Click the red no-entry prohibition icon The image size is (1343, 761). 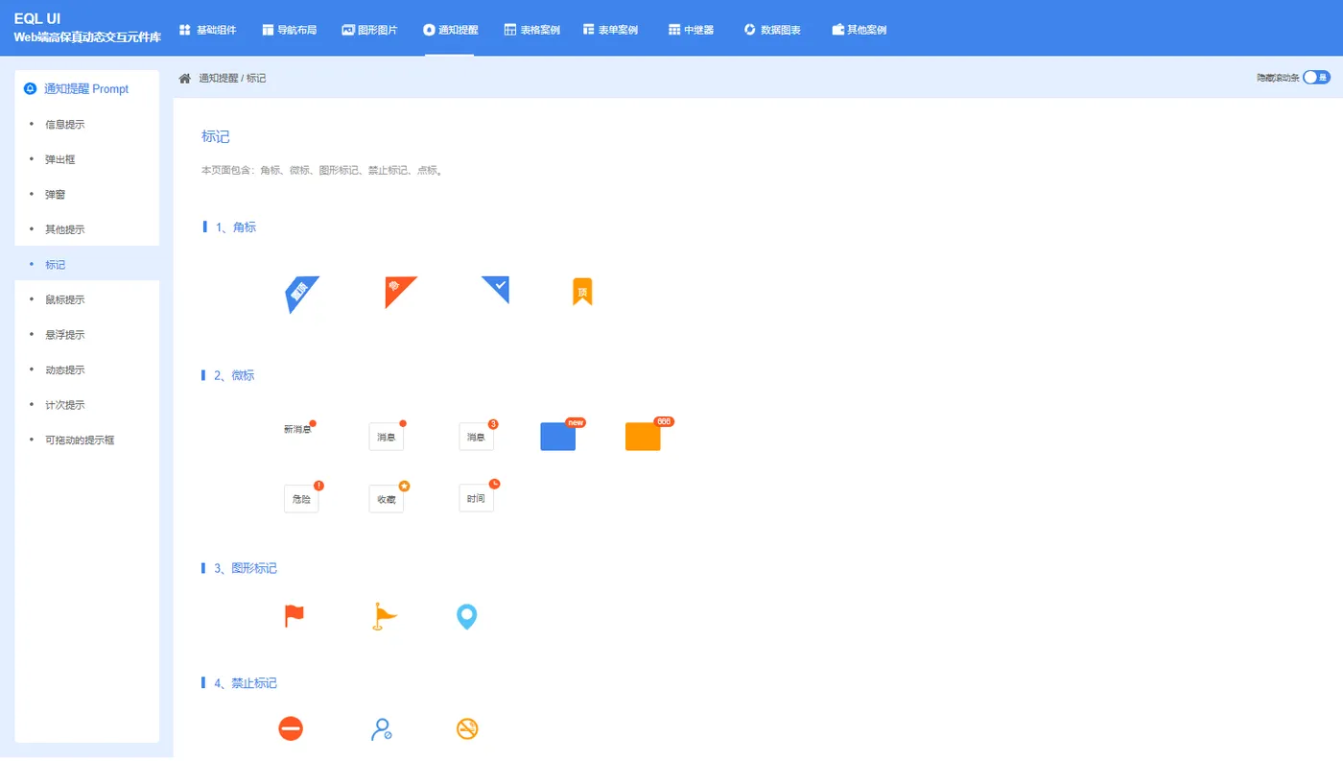[291, 729]
